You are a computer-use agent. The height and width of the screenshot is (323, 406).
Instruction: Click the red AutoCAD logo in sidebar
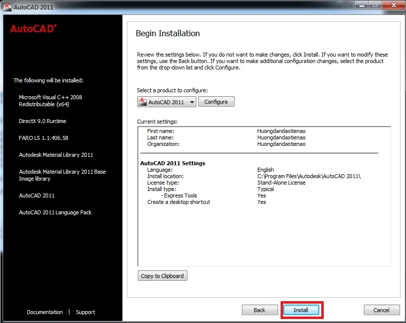pos(33,29)
